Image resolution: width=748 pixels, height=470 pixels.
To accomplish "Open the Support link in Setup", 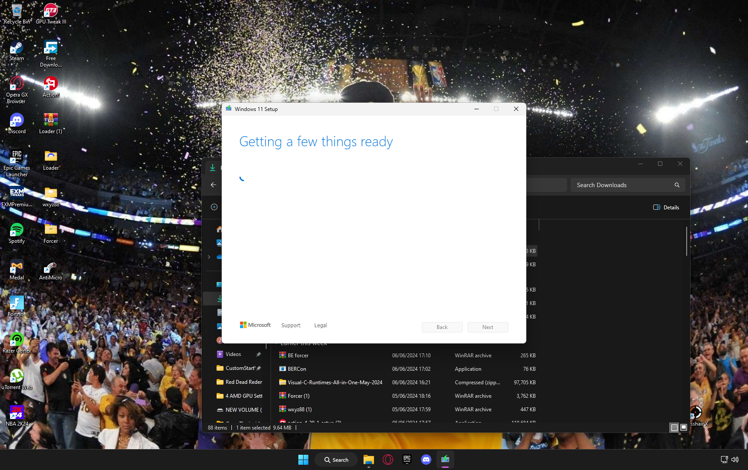I will (291, 326).
